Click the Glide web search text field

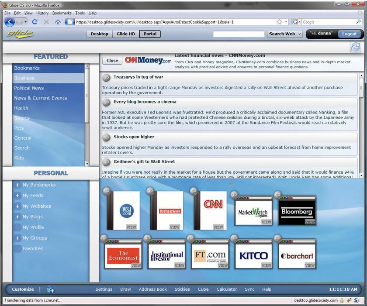coord(239,34)
